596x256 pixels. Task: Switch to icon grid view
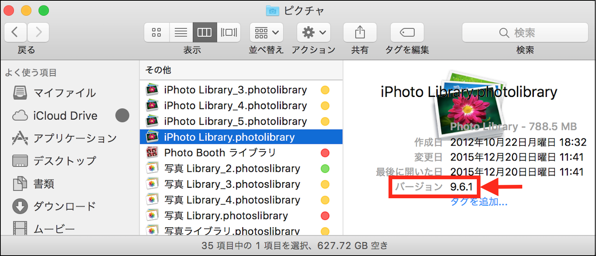coord(157,32)
